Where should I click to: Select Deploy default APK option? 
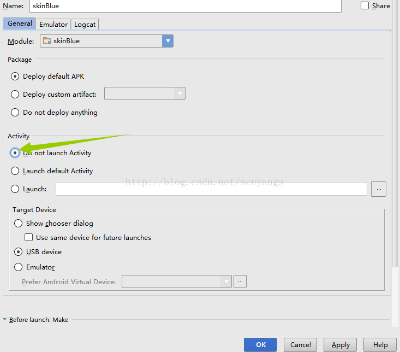15,77
